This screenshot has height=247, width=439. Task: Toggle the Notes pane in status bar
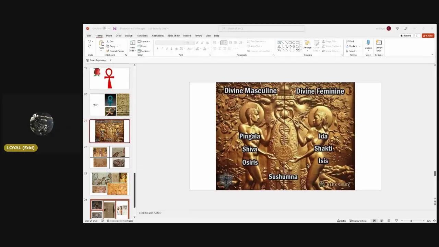click(x=341, y=221)
